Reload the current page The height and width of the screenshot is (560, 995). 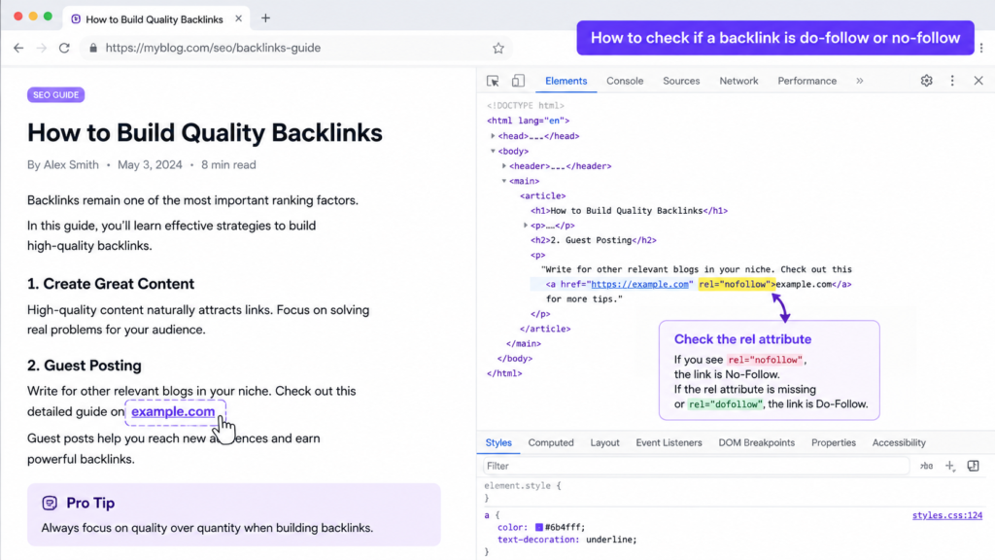coord(64,48)
